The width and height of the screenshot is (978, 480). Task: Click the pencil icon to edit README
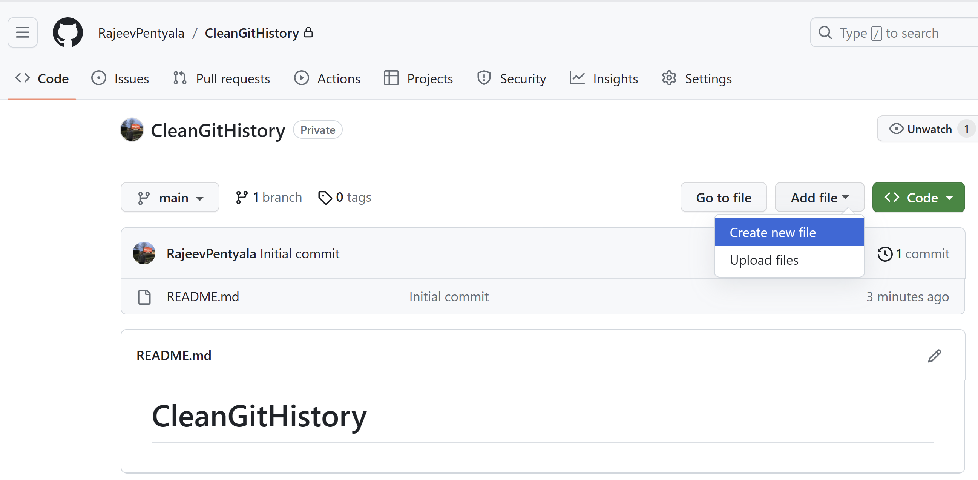pyautogui.click(x=934, y=356)
